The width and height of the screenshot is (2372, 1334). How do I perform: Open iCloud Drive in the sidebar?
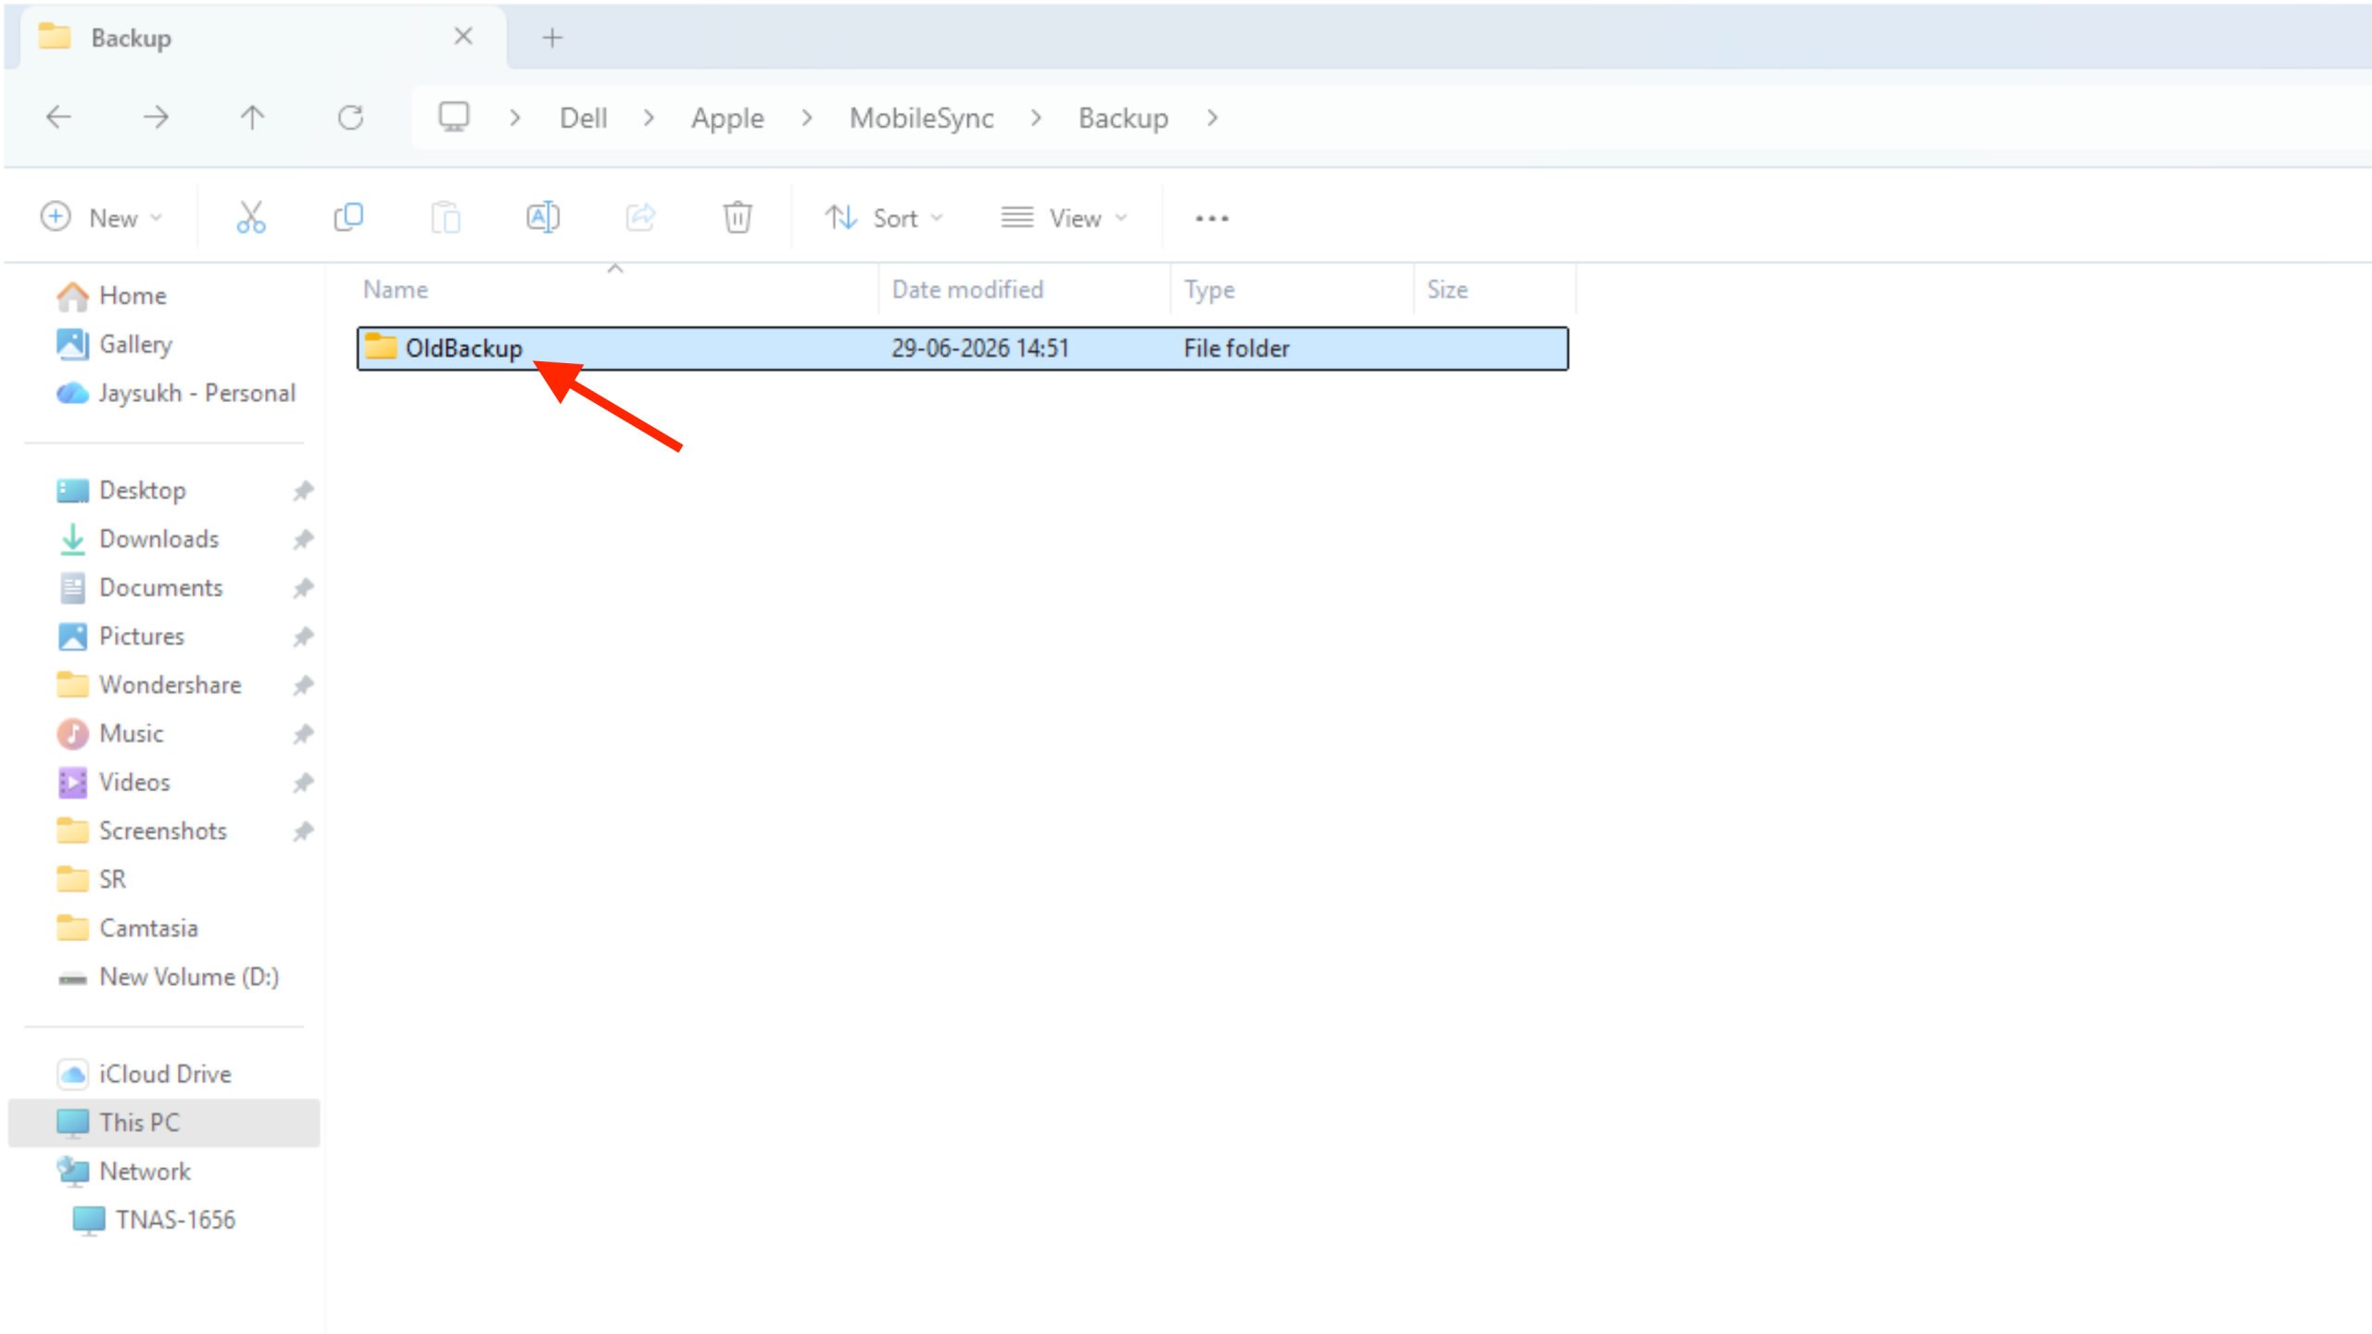[165, 1075]
